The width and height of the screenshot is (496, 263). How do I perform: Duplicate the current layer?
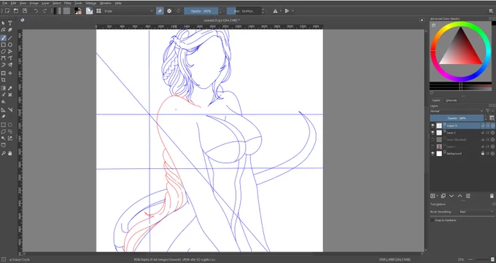(443, 196)
